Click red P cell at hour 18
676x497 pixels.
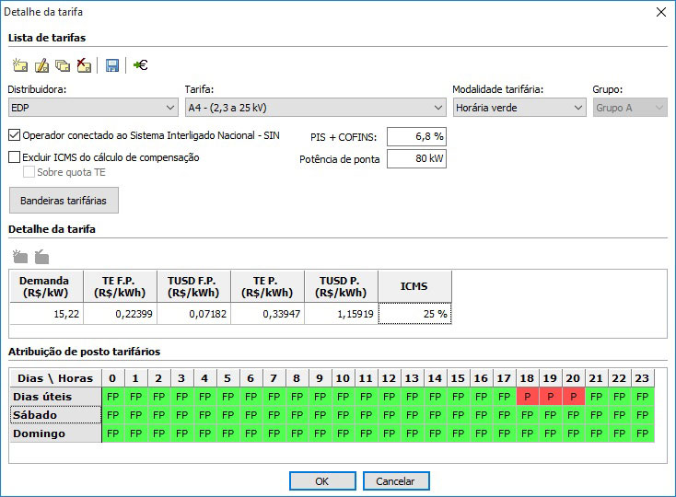[x=528, y=397]
